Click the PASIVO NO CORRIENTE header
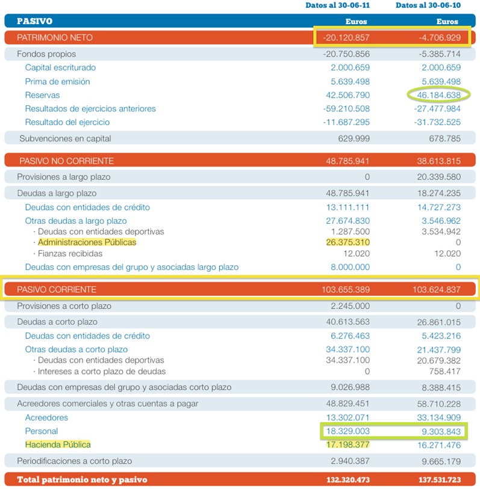 66,161
